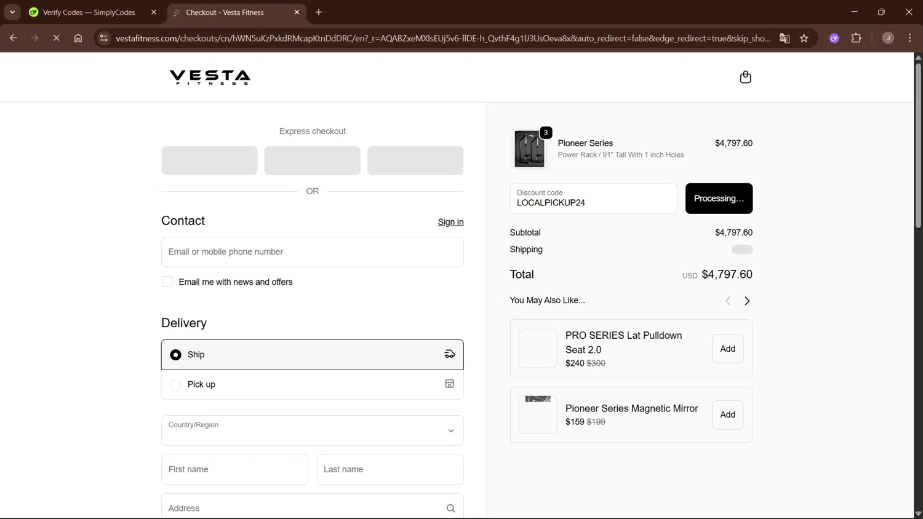
Task: Go forward in browser history
Action: 34,38
